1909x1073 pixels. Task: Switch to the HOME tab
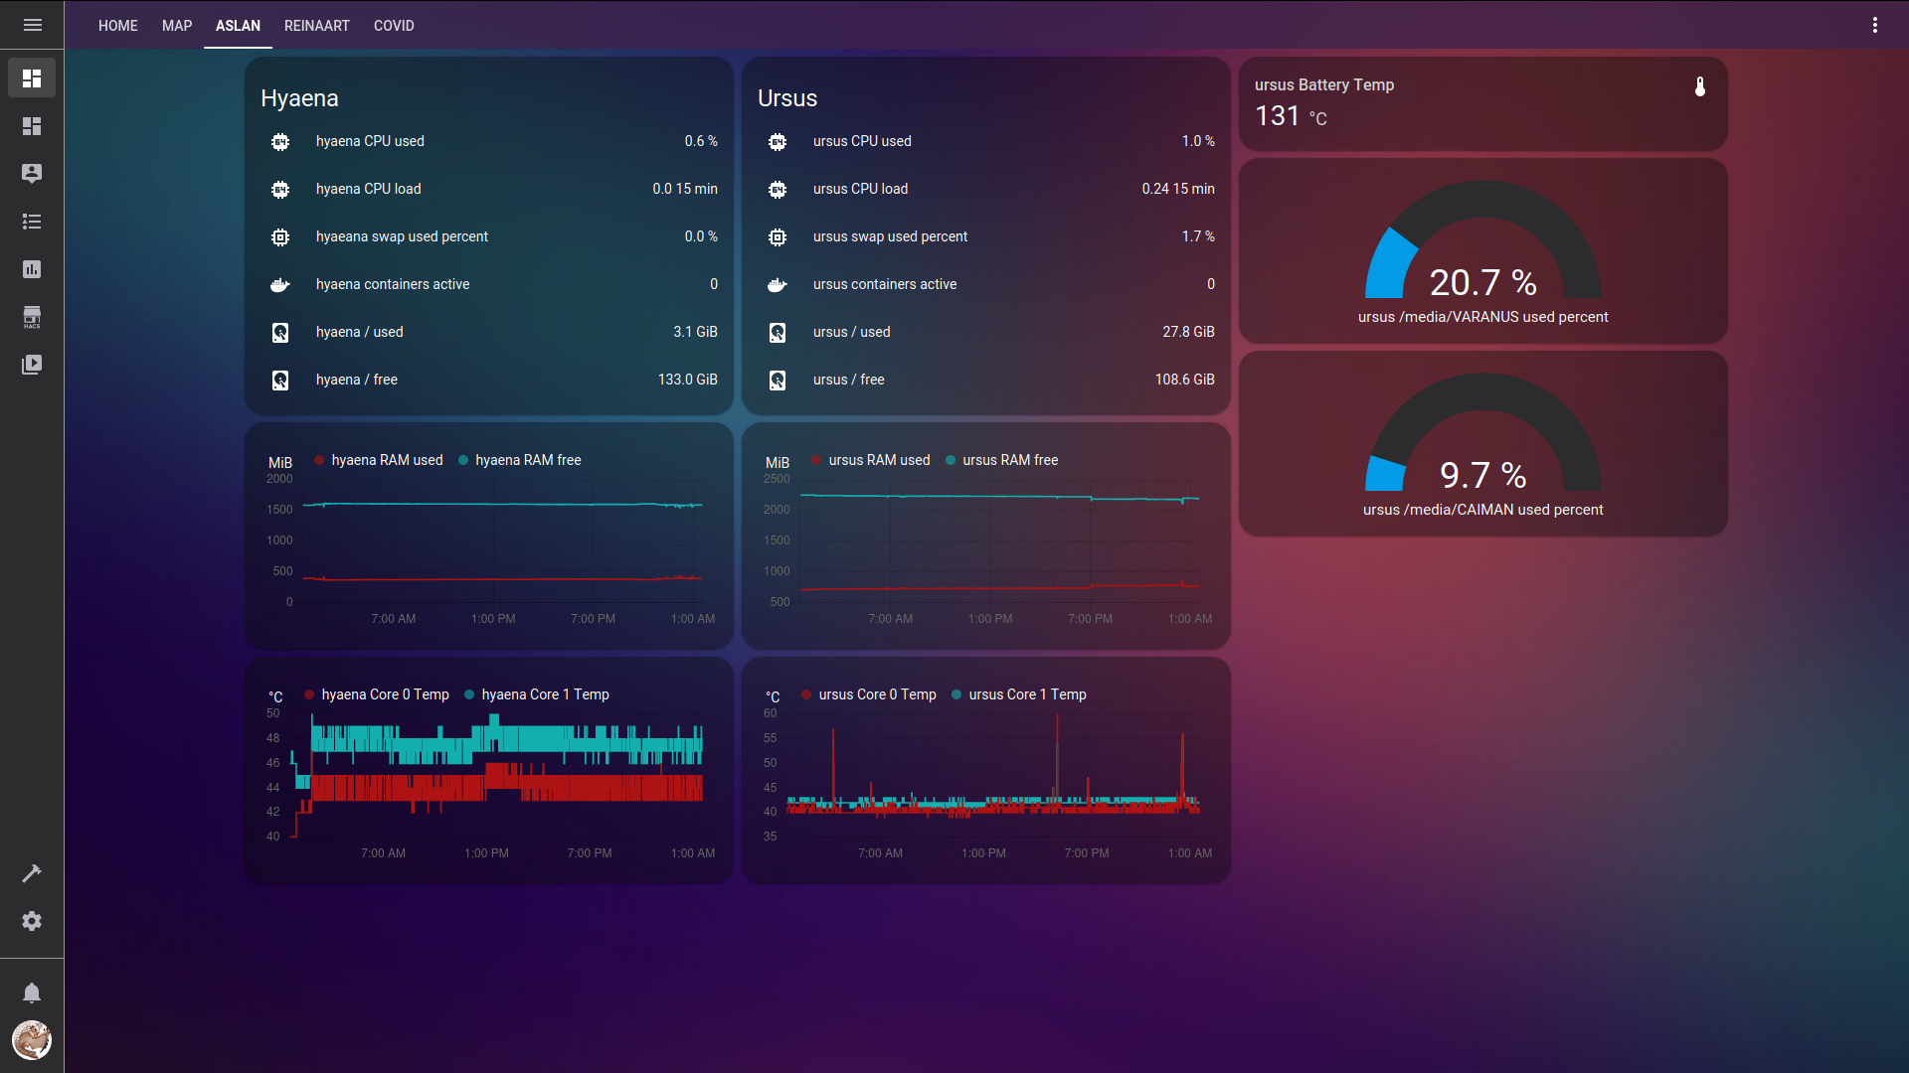point(118,26)
